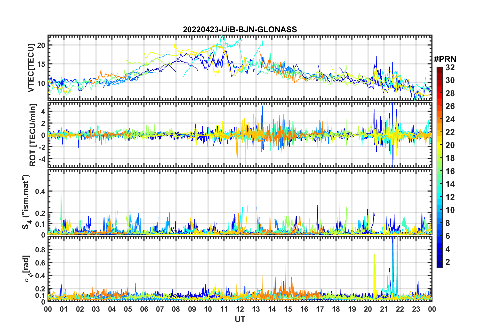Pick the cyan colorbar section beside label 12
The height and width of the screenshot is (335, 480).
(439, 197)
